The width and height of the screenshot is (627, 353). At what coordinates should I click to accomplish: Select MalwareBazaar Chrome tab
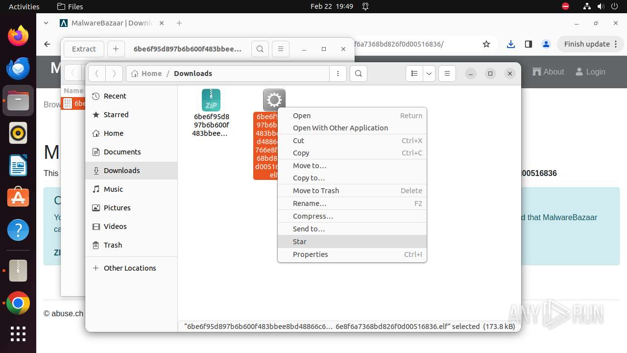[x=112, y=23]
